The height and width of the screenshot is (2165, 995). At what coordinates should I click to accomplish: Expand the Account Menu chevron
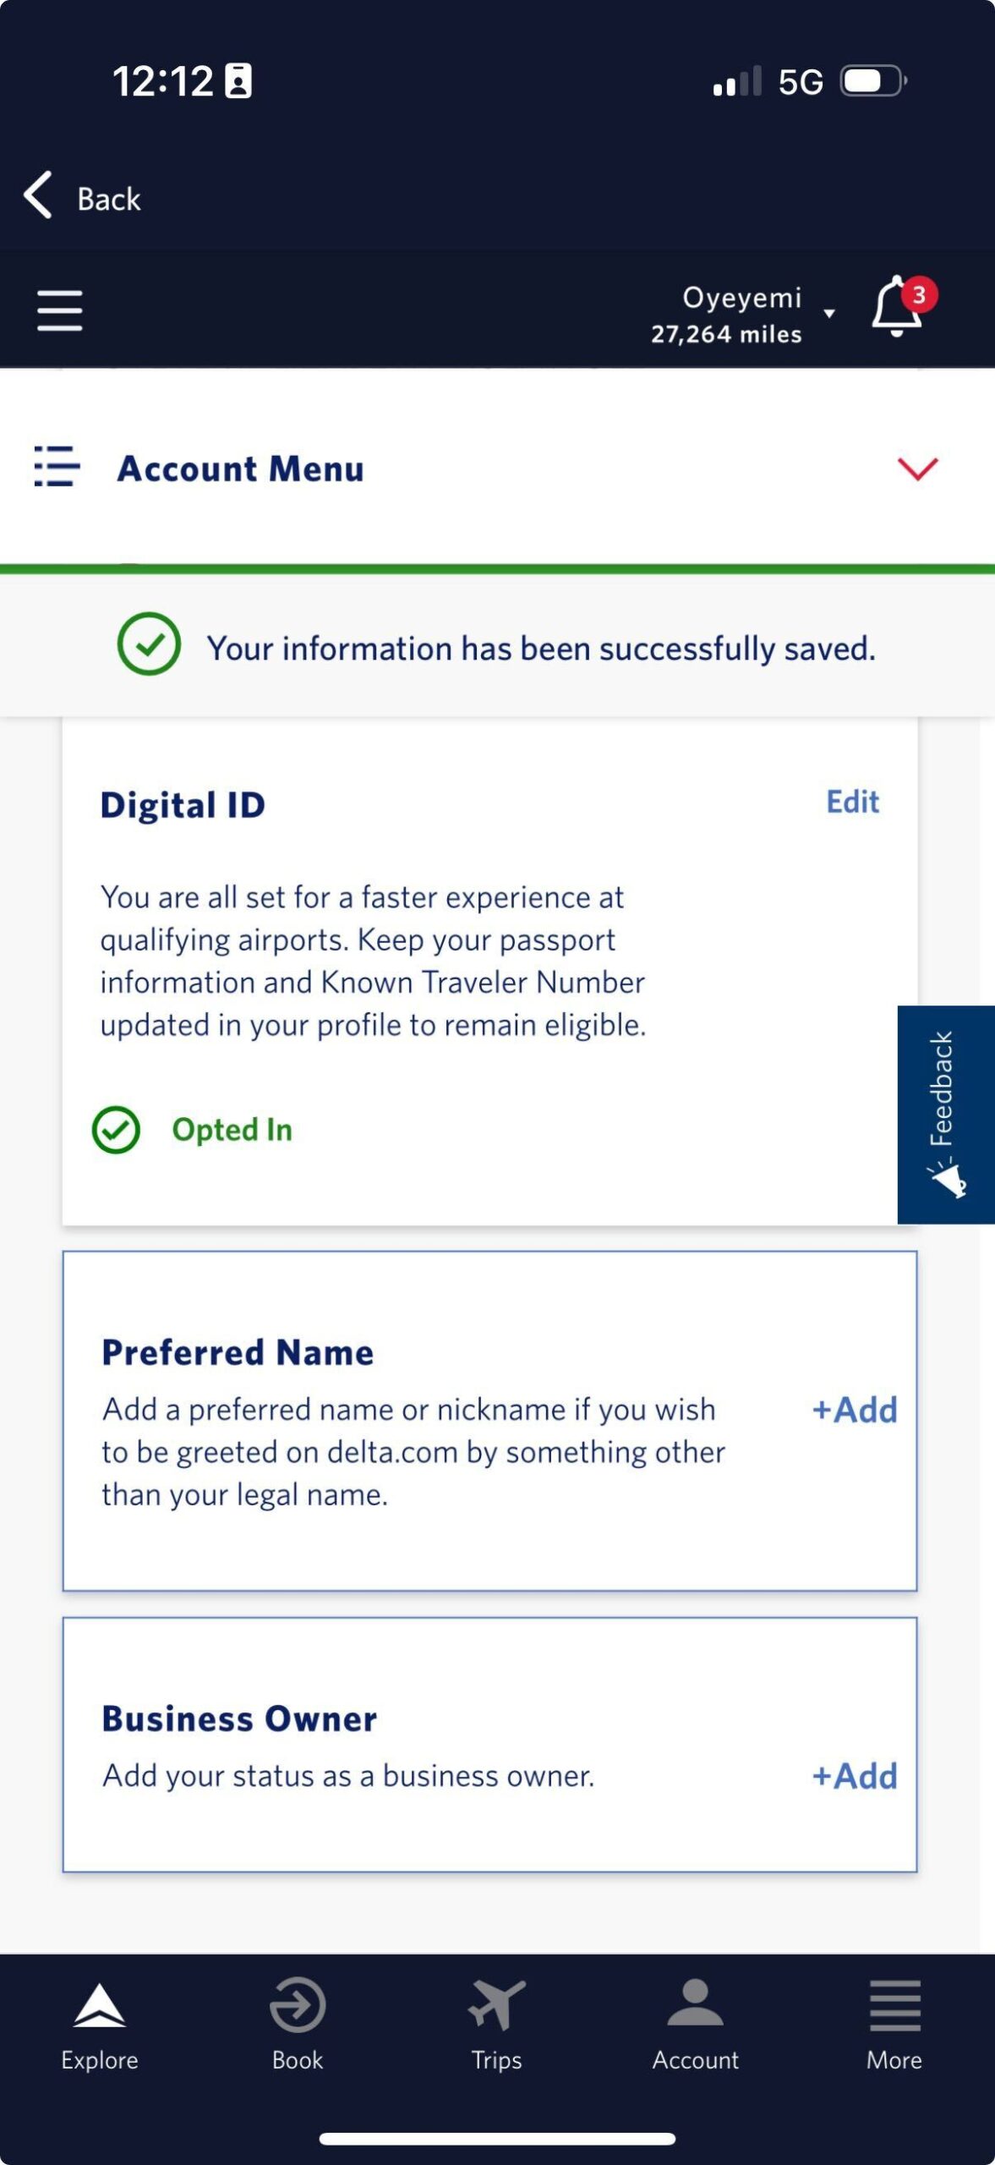pyautogui.click(x=916, y=471)
